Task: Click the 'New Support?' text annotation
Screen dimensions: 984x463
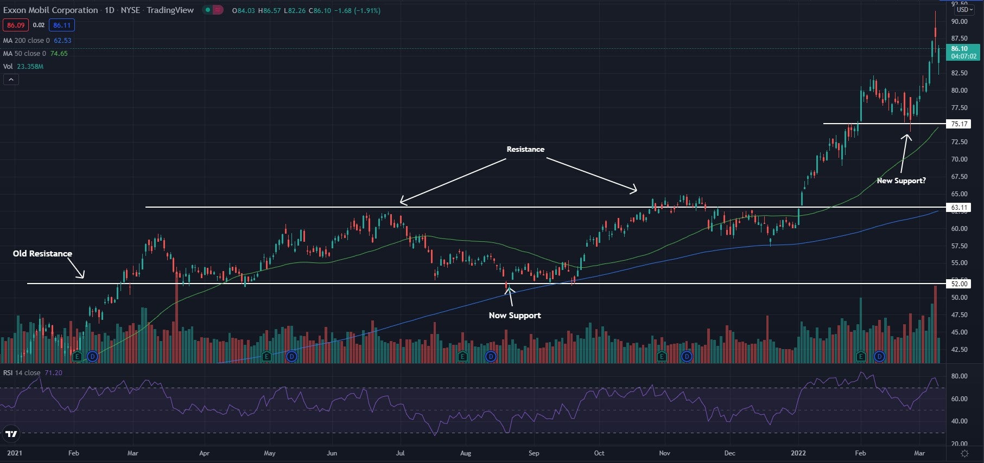Action: pos(901,181)
